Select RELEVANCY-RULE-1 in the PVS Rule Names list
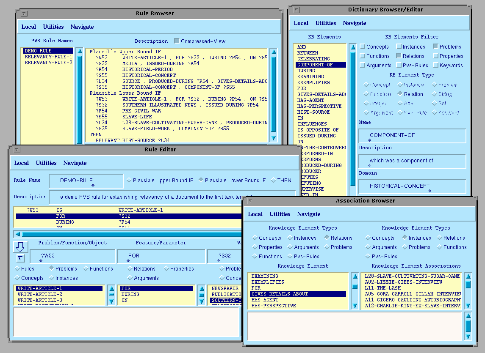The width and height of the screenshot is (485, 353). pos(48,57)
